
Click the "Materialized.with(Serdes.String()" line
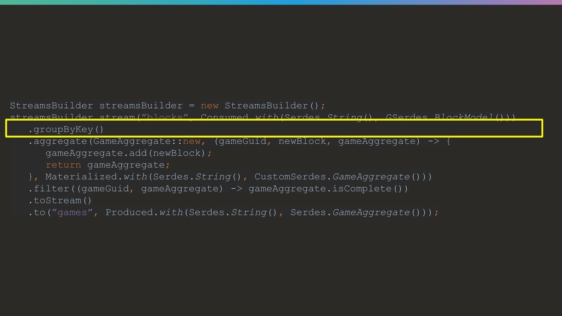coord(231,177)
